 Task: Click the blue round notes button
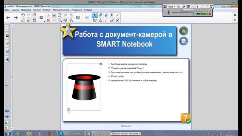pyautogui.click(x=183, y=41)
